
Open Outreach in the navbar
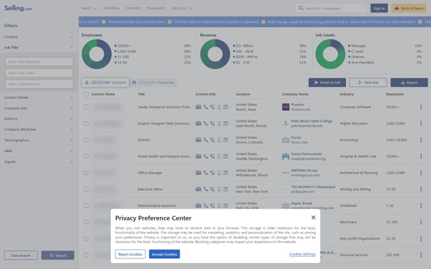tap(133, 8)
